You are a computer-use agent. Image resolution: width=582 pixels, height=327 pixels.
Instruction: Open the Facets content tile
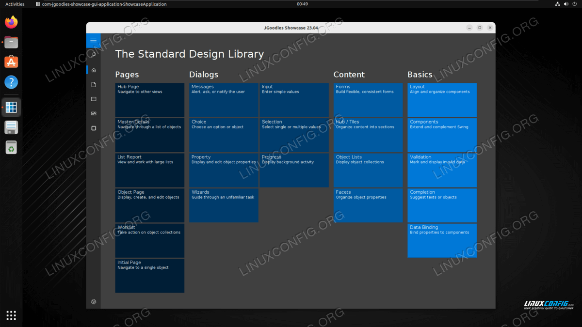[x=368, y=205]
